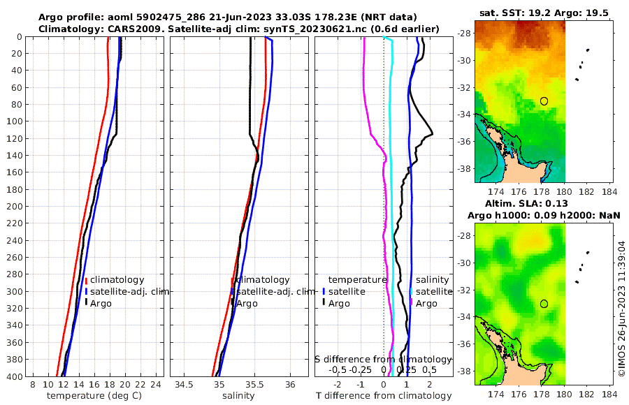Click 'temperature' legend heading in difference panel
The height and width of the screenshot is (405, 629).
[x=357, y=280]
